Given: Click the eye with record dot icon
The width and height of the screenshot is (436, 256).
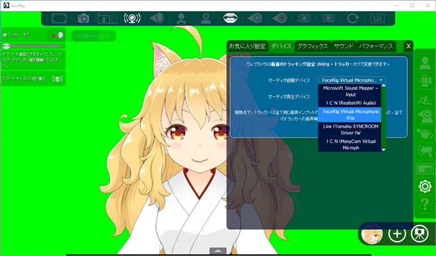Looking at the screenshot, I should 279,18.
